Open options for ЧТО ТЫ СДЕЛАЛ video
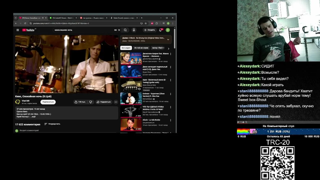 coord(170,107)
